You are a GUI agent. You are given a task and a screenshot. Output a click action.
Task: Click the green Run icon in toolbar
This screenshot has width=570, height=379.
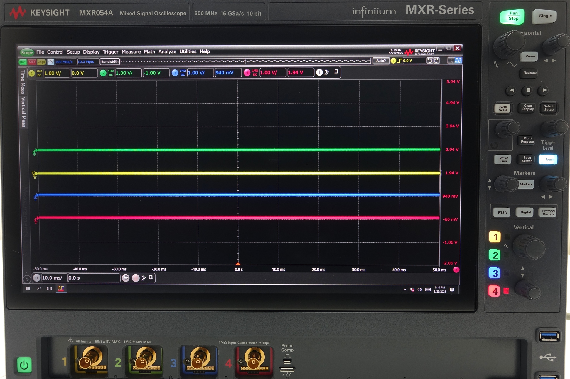pos(23,62)
